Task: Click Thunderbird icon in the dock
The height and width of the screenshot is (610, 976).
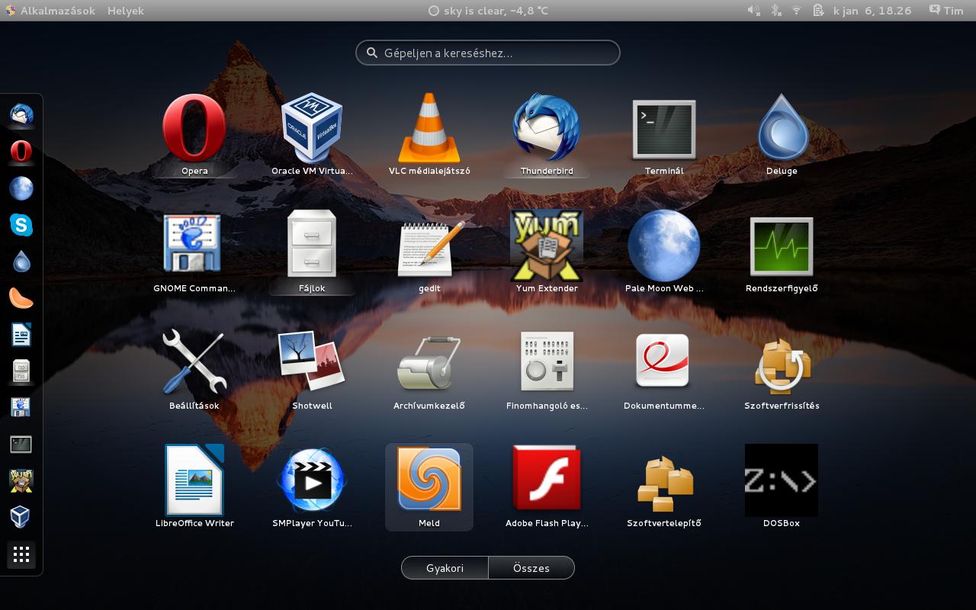Action: click(21, 115)
